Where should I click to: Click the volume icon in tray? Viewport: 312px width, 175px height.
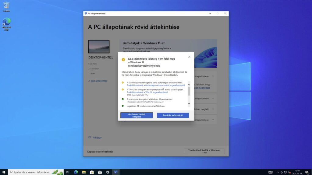pos(289,172)
